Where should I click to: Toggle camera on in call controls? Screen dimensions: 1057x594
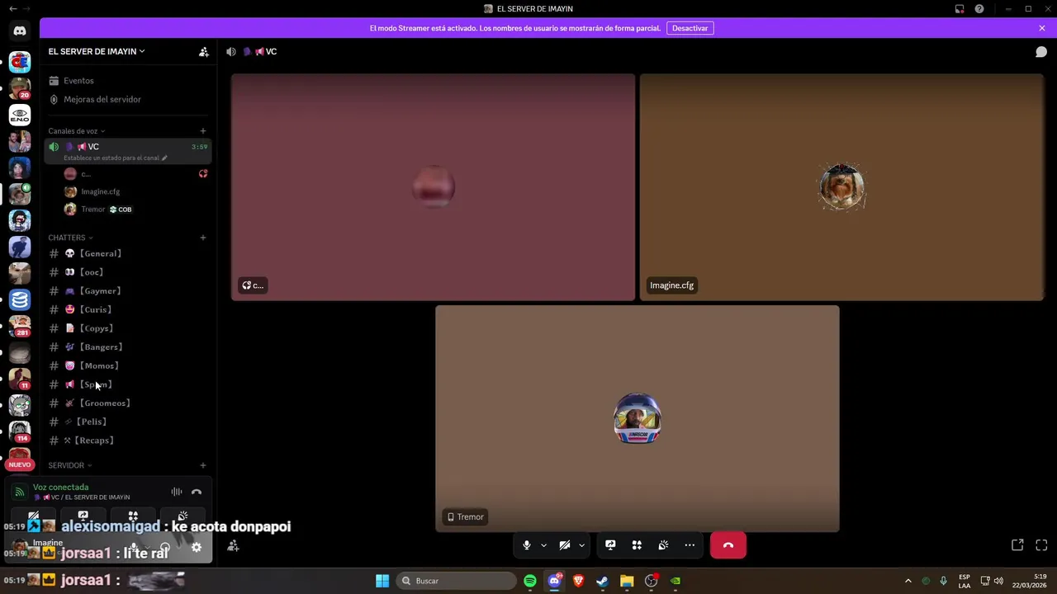pyautogui.click(x=565, y=545)
